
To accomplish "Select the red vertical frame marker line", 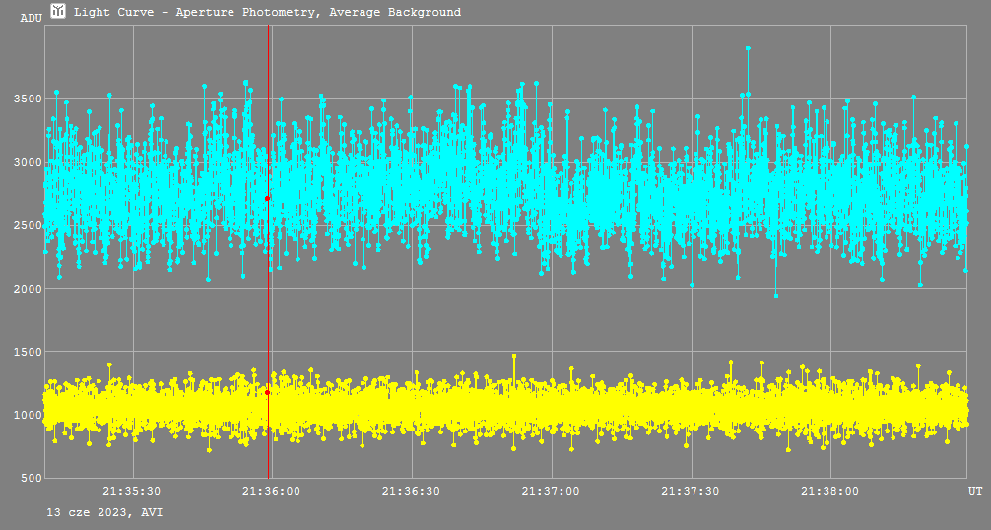I will (x=269, y=251).
